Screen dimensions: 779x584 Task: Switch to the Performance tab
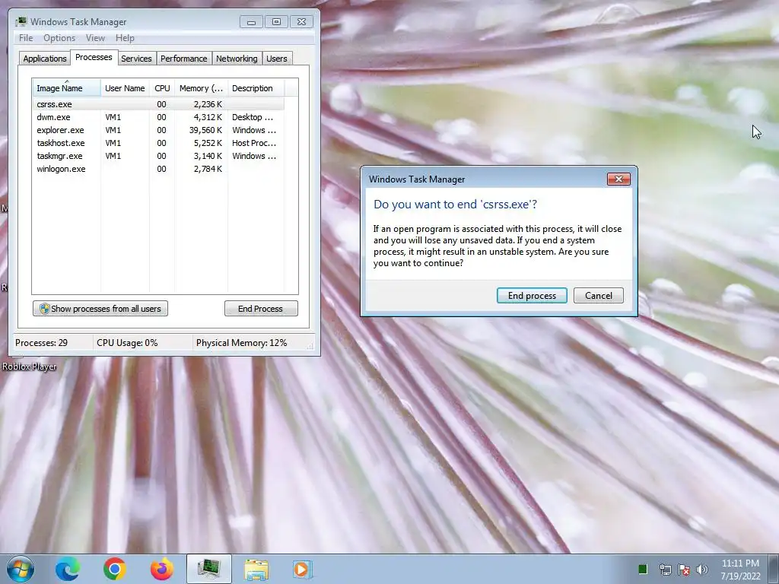click(184, 59)
